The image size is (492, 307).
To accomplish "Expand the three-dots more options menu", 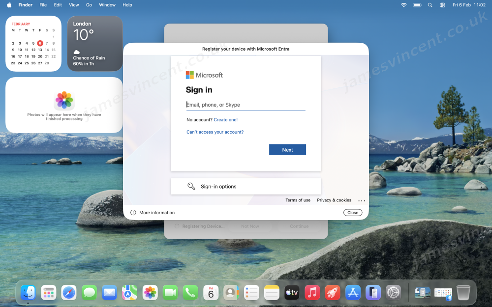I will [362, 200].
